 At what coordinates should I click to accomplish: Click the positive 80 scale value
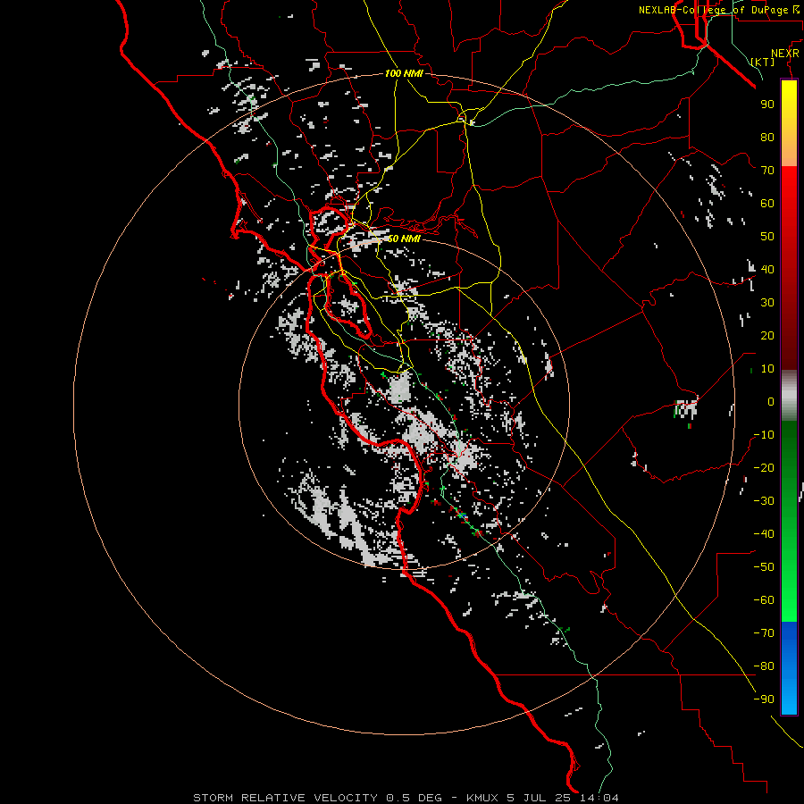(x=767, y=137)
